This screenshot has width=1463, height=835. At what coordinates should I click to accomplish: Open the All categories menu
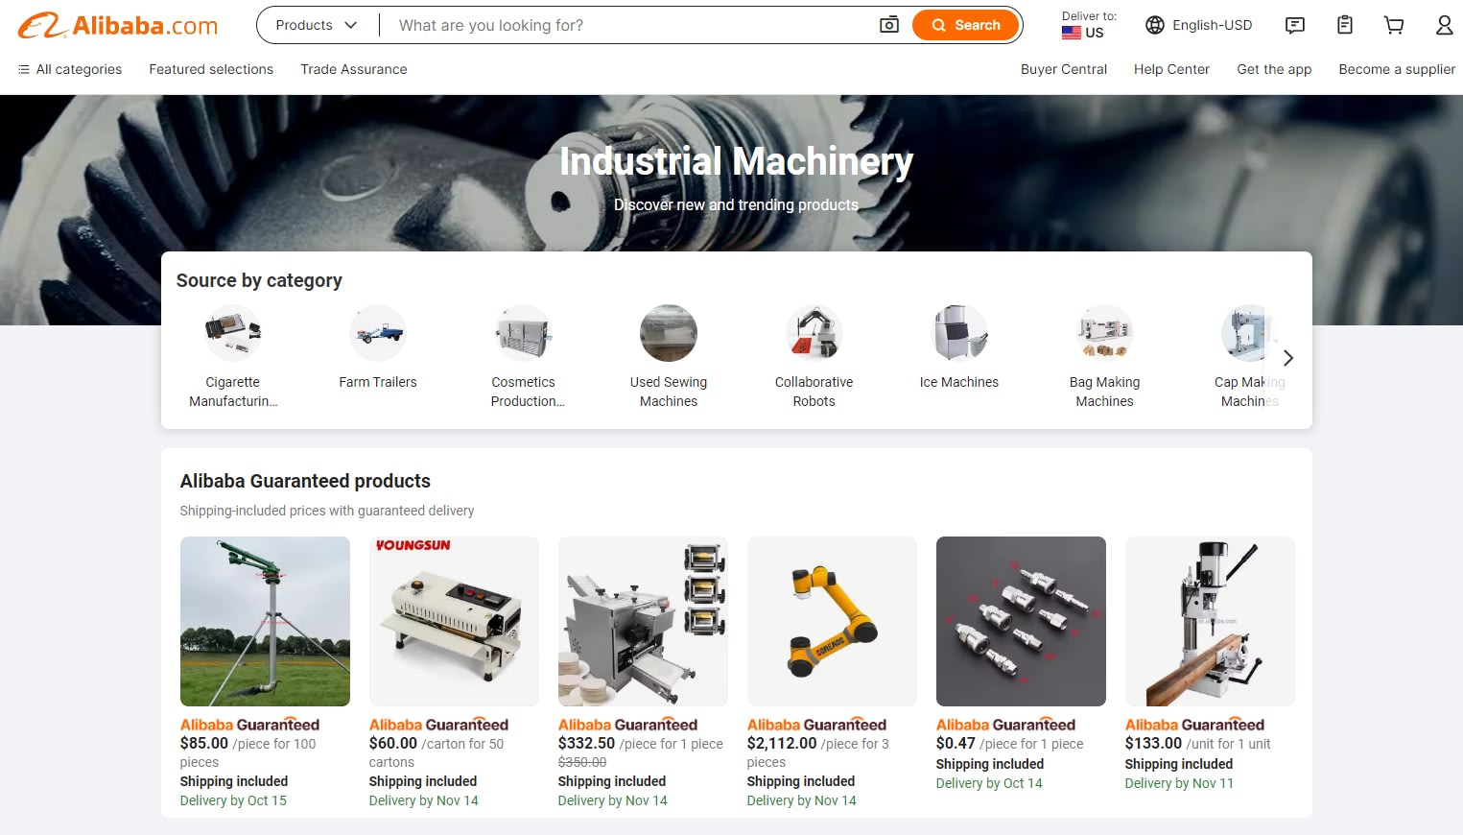(70, 69)
